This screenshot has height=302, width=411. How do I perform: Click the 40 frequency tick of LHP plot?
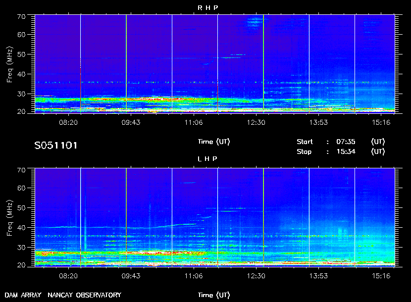[x=21, y=228]
